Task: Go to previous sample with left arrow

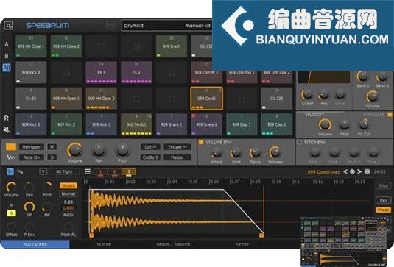Action: pyautogui.click(x=345, y=171)
